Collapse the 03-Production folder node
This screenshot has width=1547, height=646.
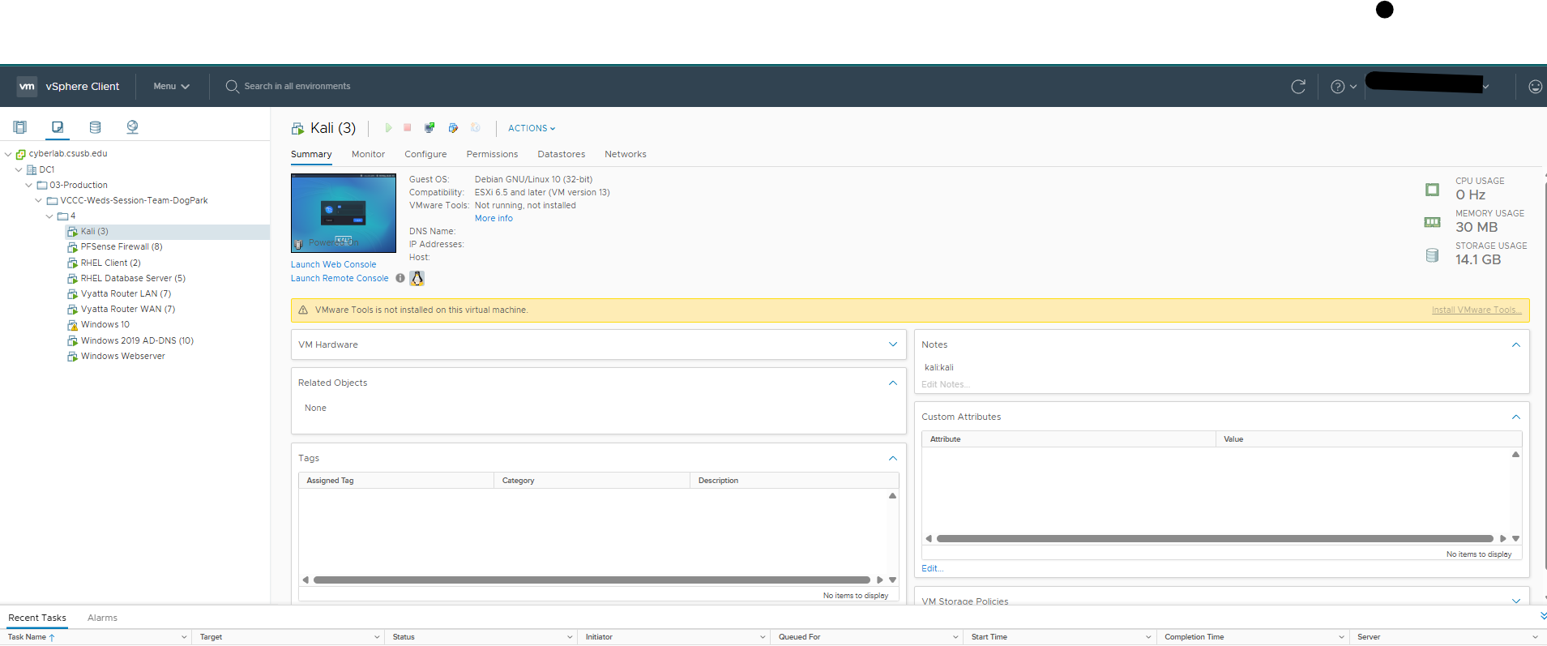point(29,186)
